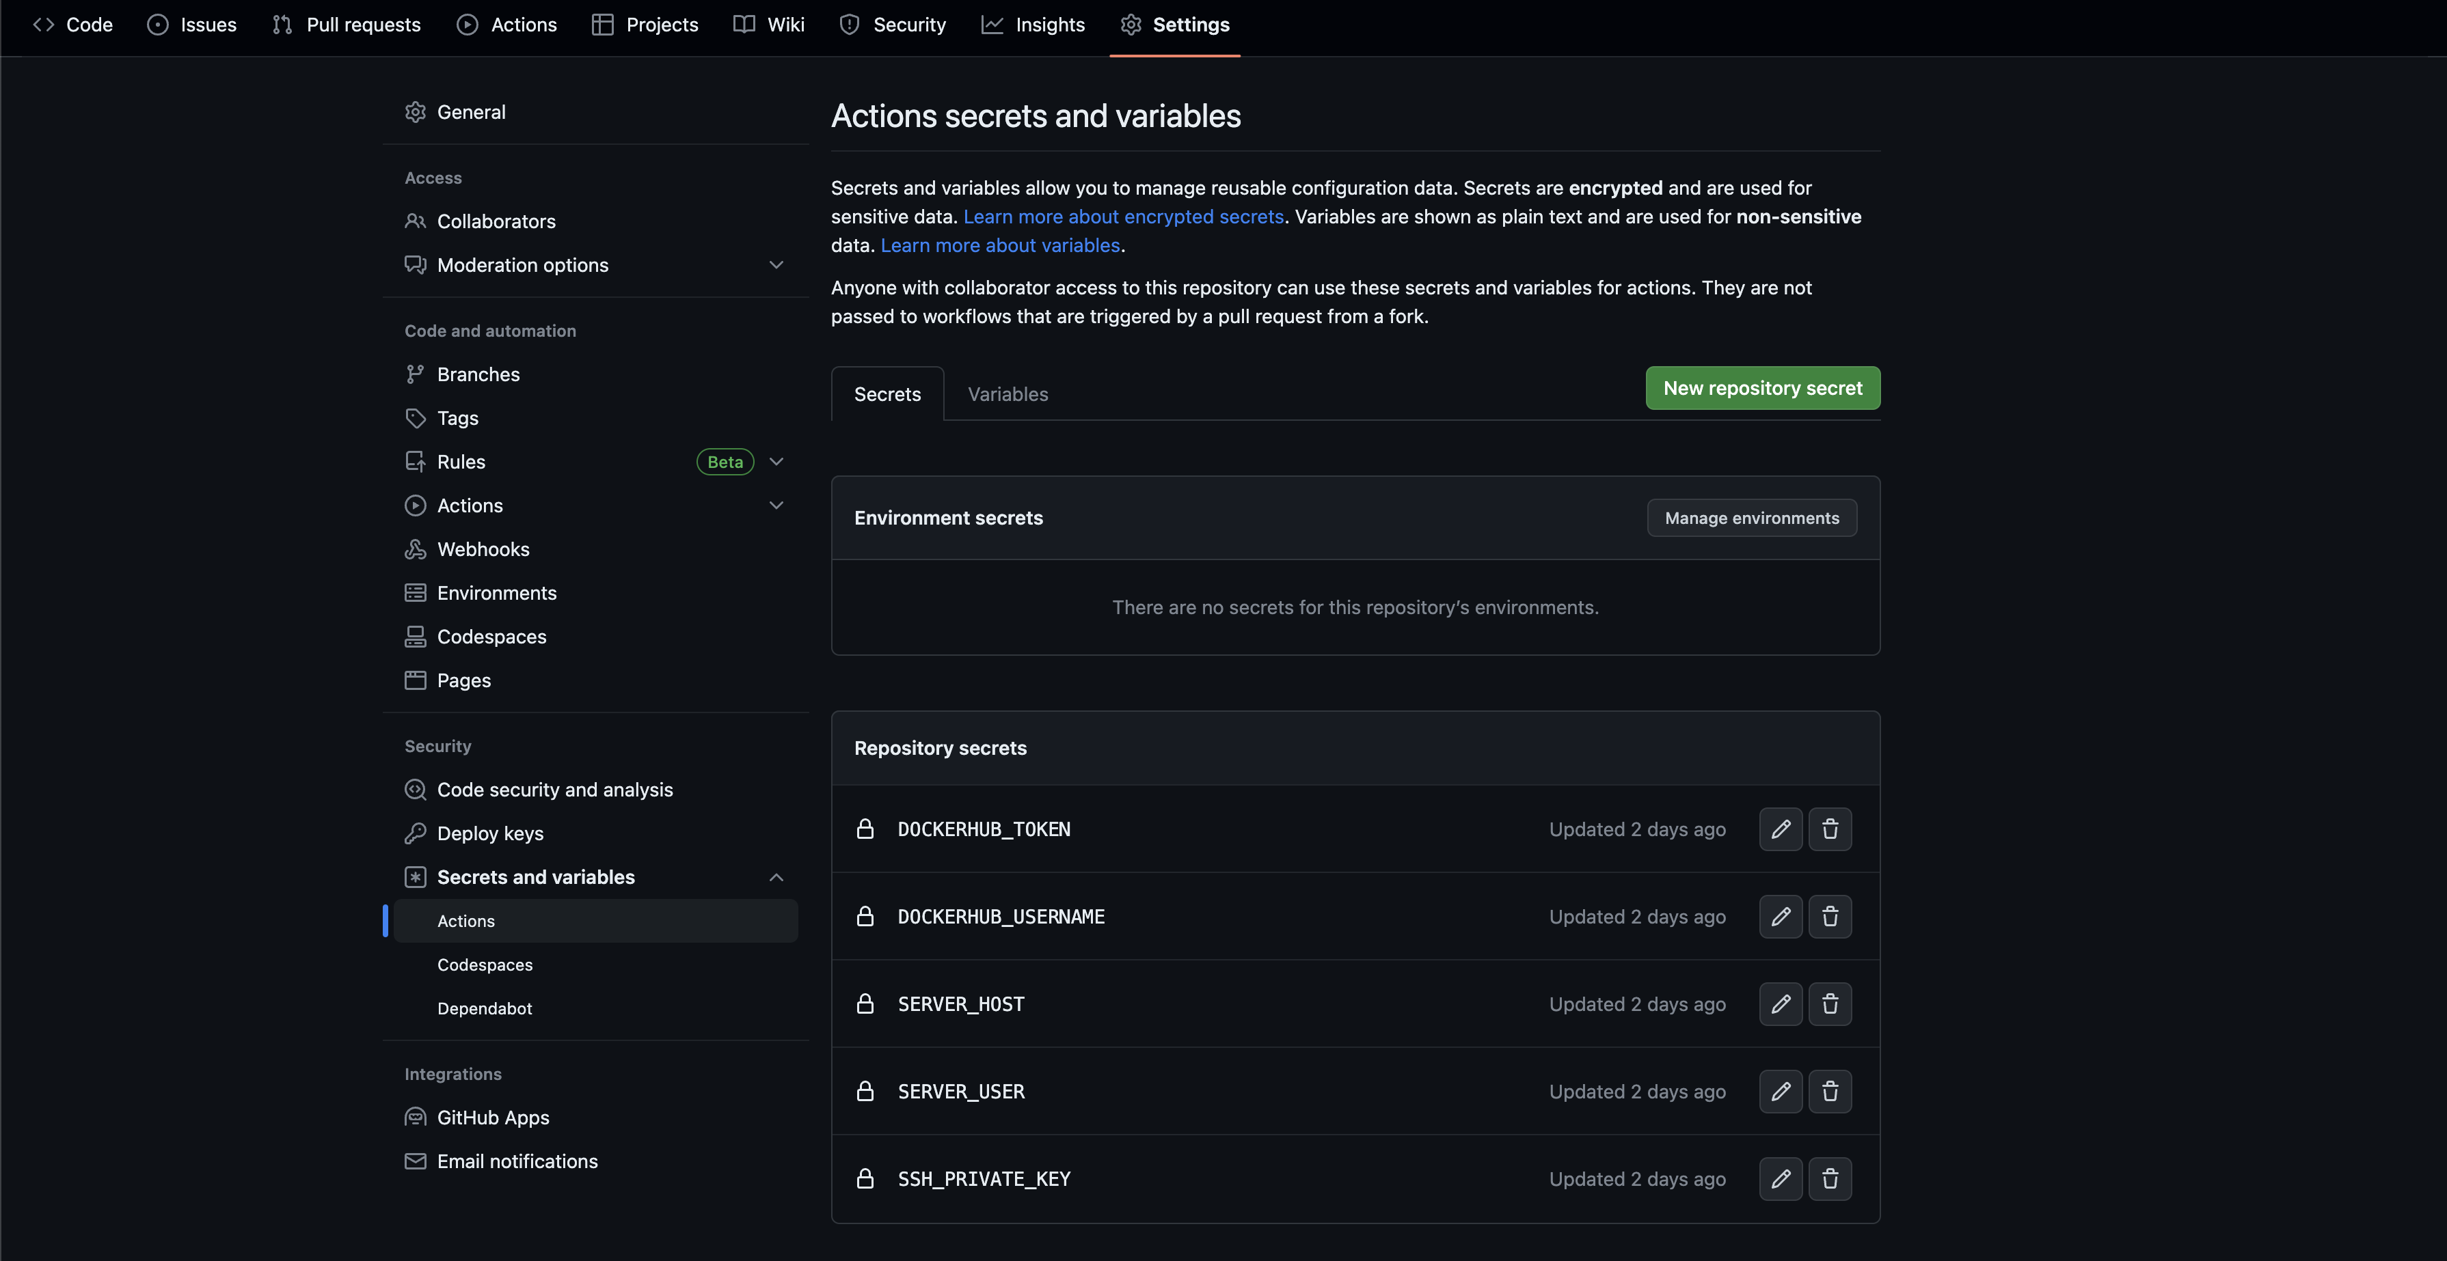
Task: Open the Branches settings page
Action: point(478,373)
